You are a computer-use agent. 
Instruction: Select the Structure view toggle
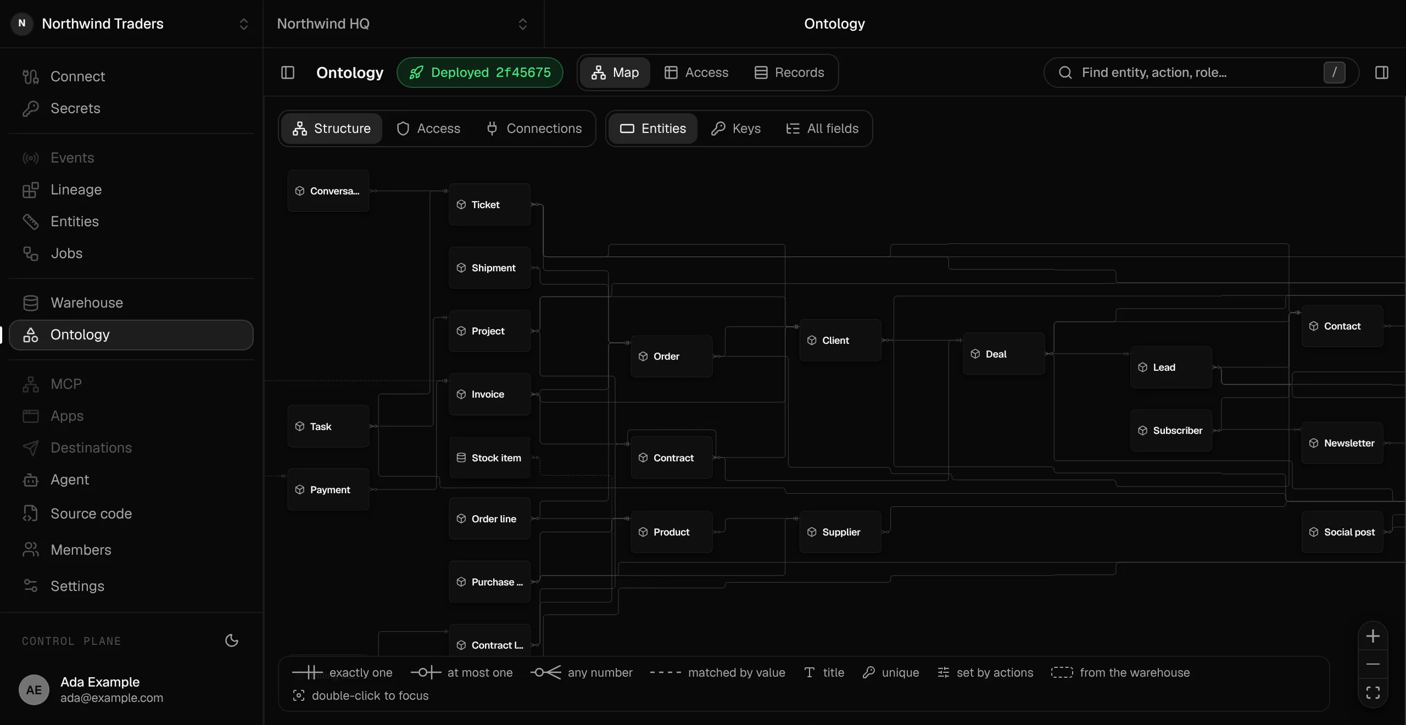pos(332,129)
